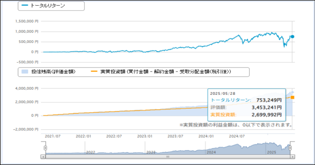Click the 2021/07 x-axis label
Image resolution: width=315 pixels, height=165 pixels.
coord(53,136)
